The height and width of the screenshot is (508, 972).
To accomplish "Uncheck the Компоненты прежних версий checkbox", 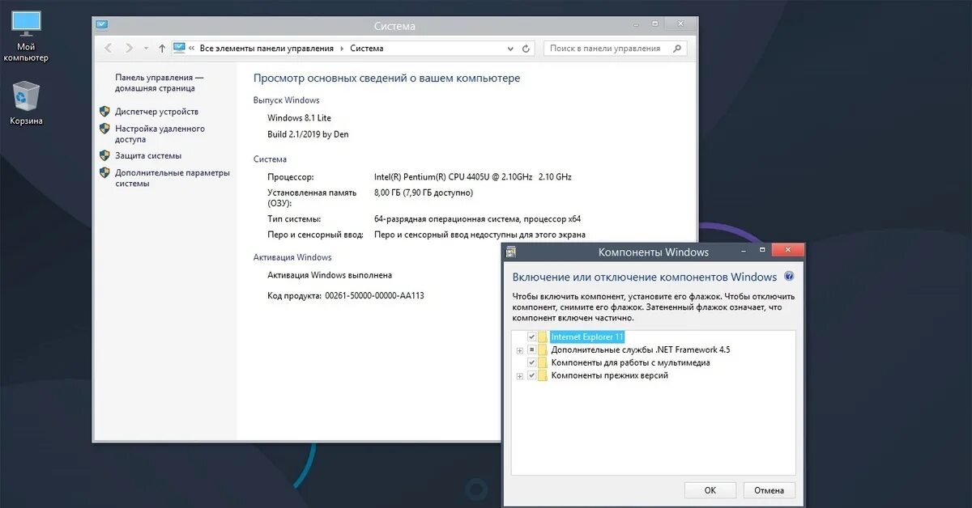I will click(531, 375).
